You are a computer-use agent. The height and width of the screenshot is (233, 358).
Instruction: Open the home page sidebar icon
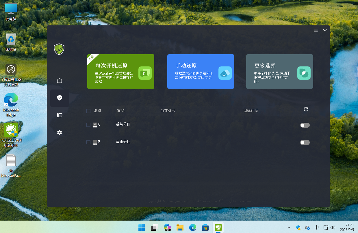(x=60, y=81)
